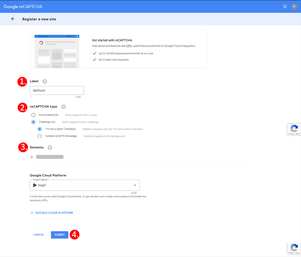Click "Up to 10,000 assessments/month" text

(x=126, y=53)
